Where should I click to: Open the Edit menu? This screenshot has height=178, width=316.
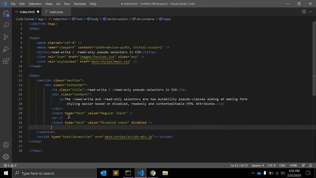click(x=22, y=4)
